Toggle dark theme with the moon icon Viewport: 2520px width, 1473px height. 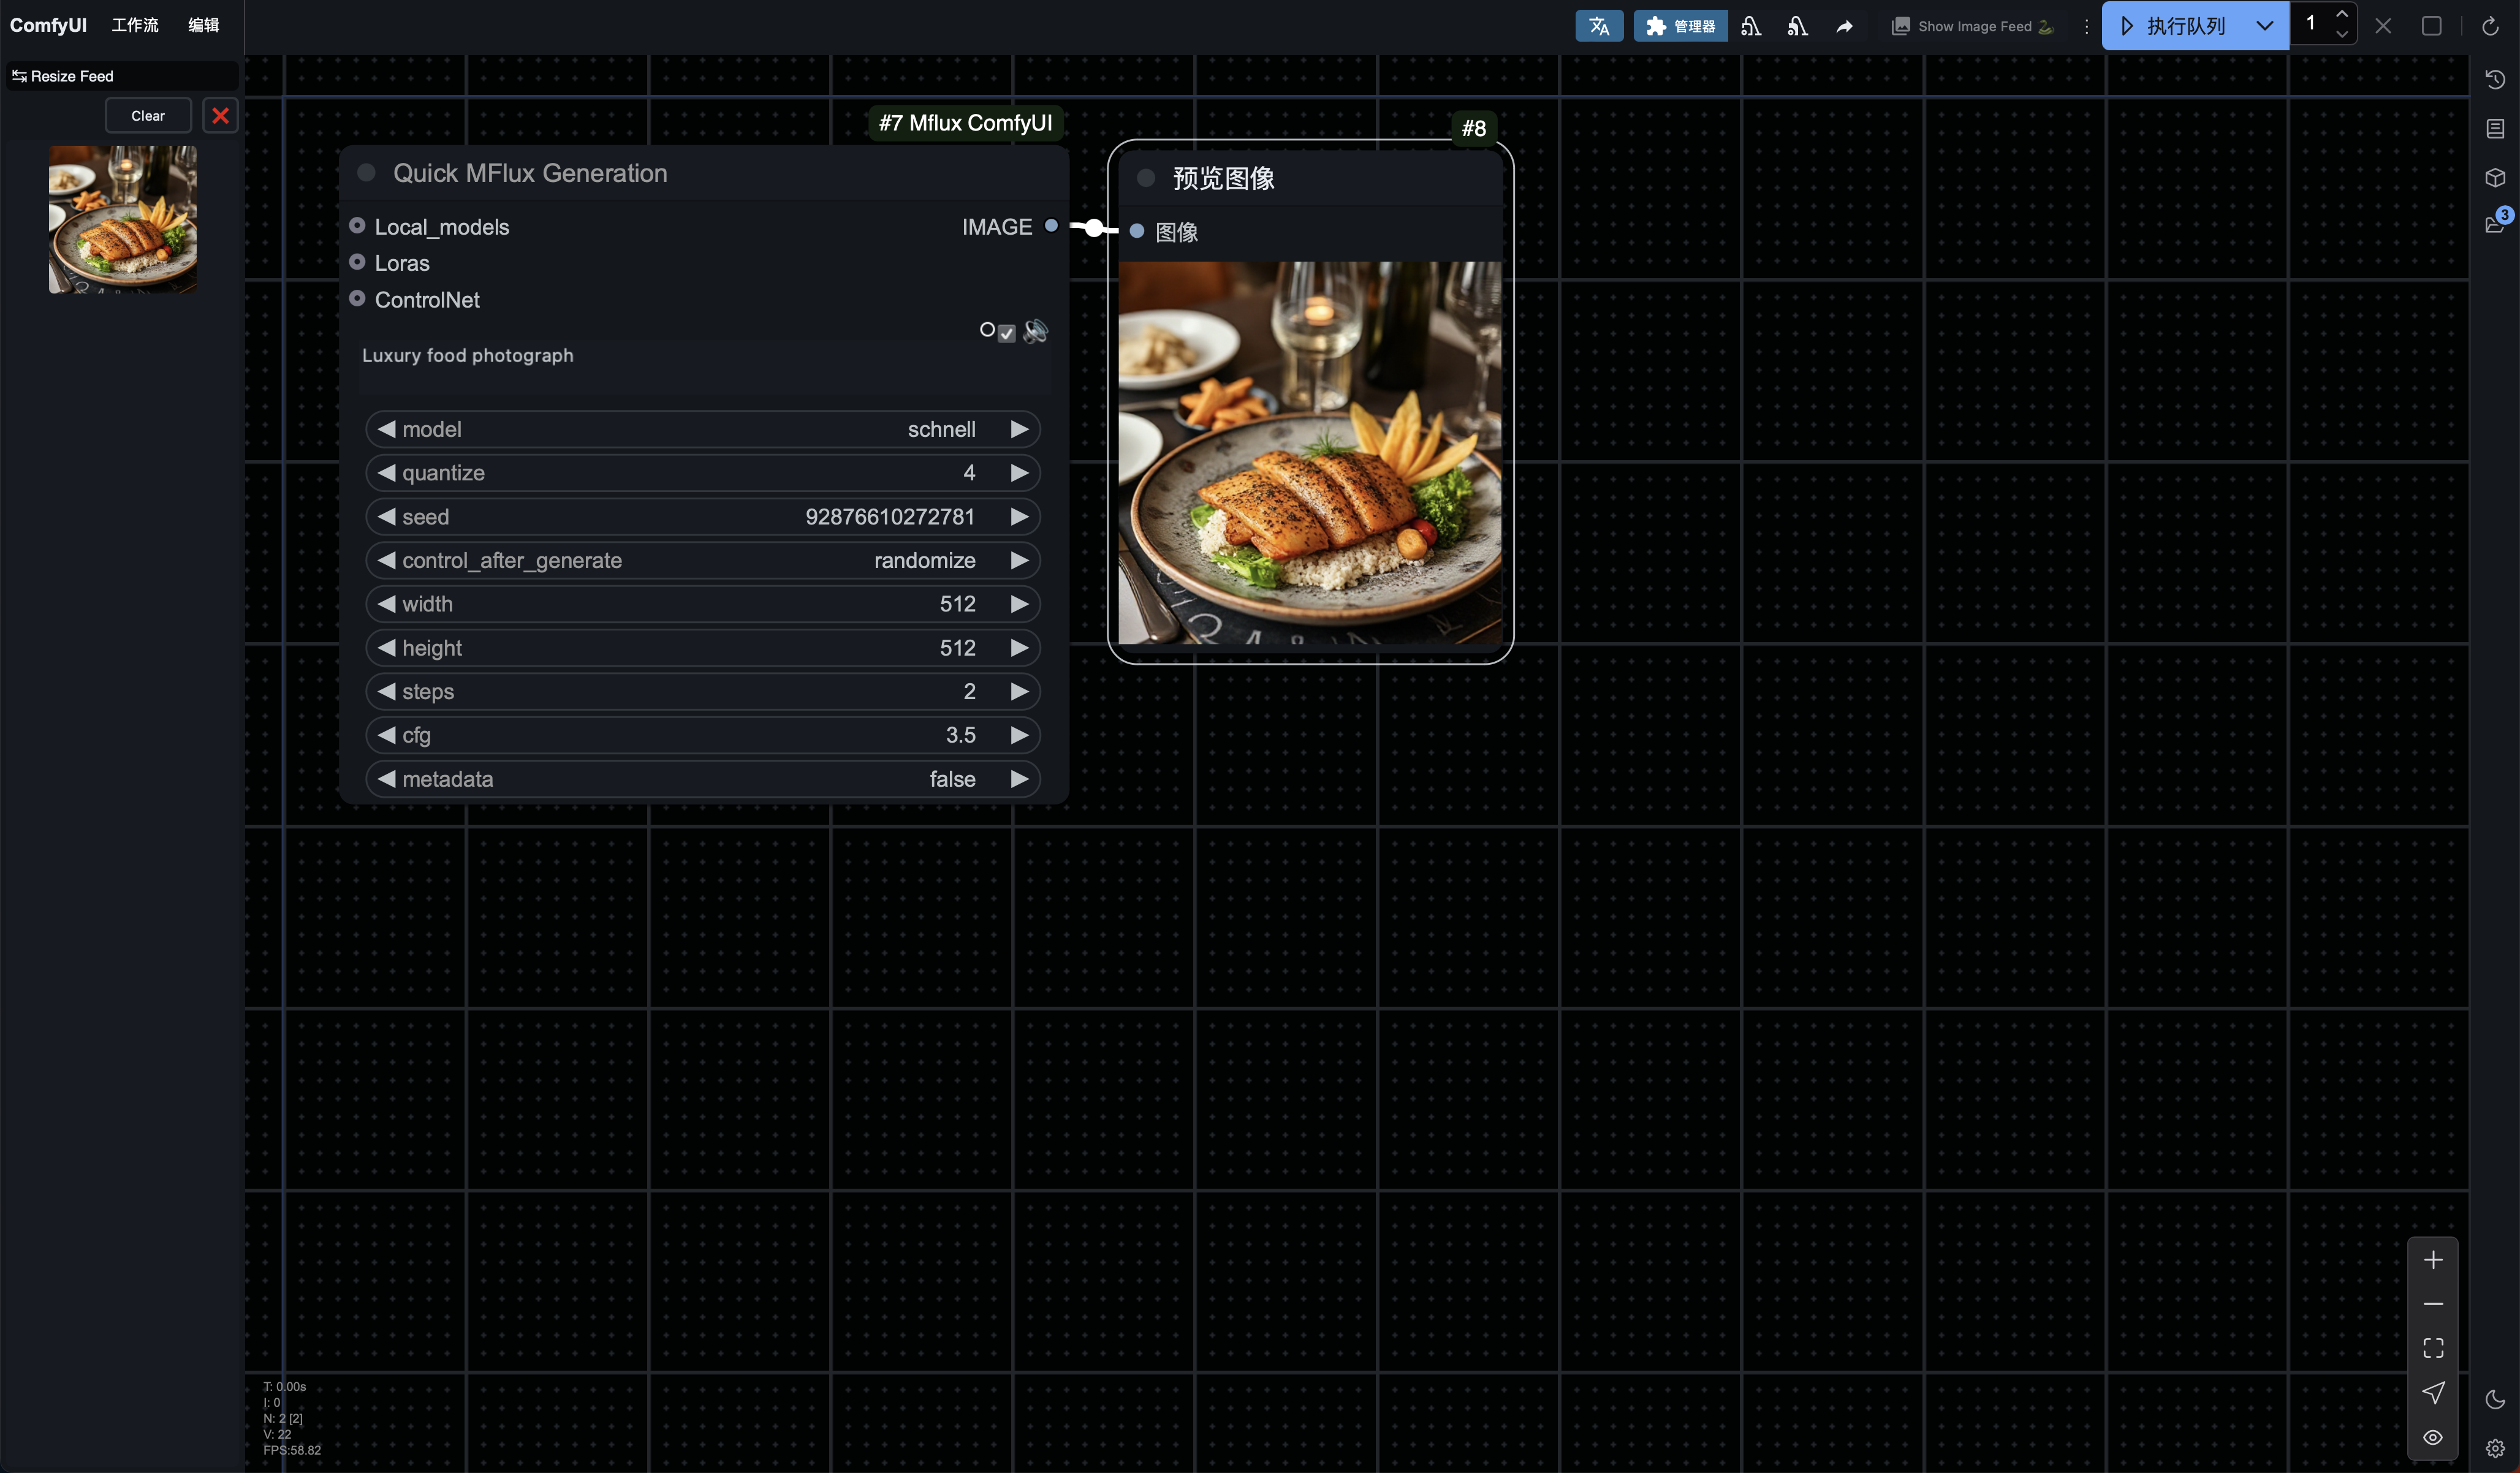[x=2494, y=1399]
